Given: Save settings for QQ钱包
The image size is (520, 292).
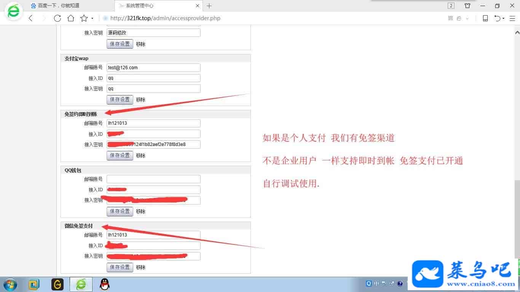Looking at the screenshot, I should click(120, 211).
